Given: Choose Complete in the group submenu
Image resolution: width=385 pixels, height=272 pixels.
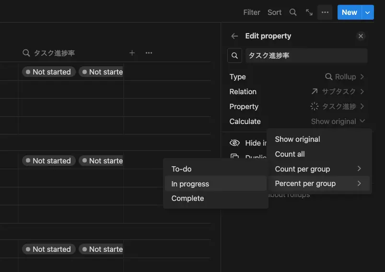Looking at the screenshot, I should pos(187,198).
